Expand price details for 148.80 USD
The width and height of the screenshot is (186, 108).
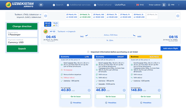[x=159, y=90]
